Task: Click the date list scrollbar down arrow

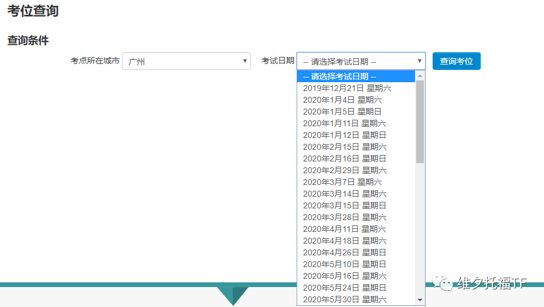Action: coord(420,300)
